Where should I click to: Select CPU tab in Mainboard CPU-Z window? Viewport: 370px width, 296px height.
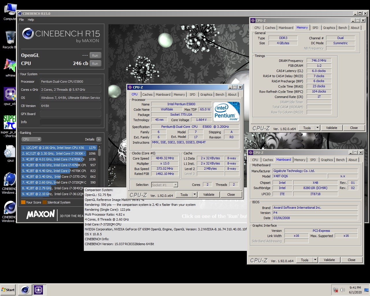[x=255, y=160]
